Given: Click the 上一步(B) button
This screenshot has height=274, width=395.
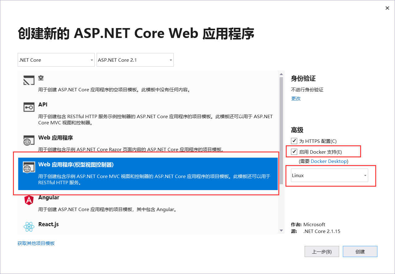Looking at the screenshot, I should click(322, 251).
